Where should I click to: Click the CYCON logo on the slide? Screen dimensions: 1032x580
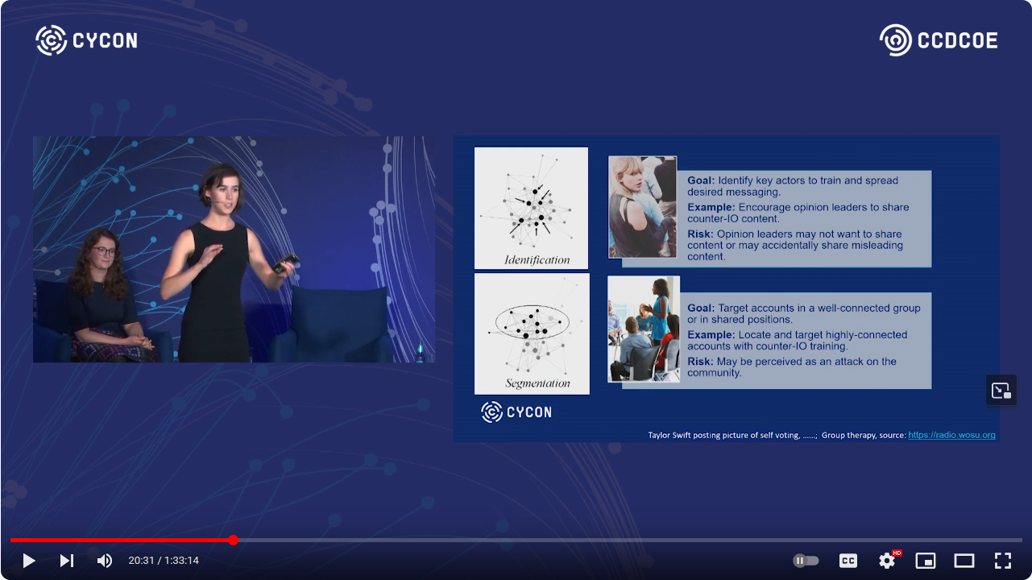point(516,412)
